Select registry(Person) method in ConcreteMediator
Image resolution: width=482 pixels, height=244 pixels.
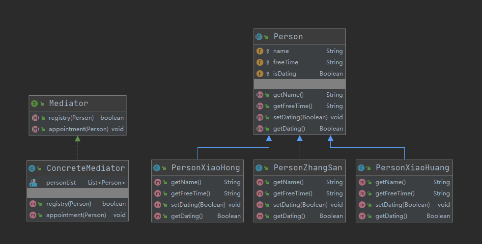(78, 204)
